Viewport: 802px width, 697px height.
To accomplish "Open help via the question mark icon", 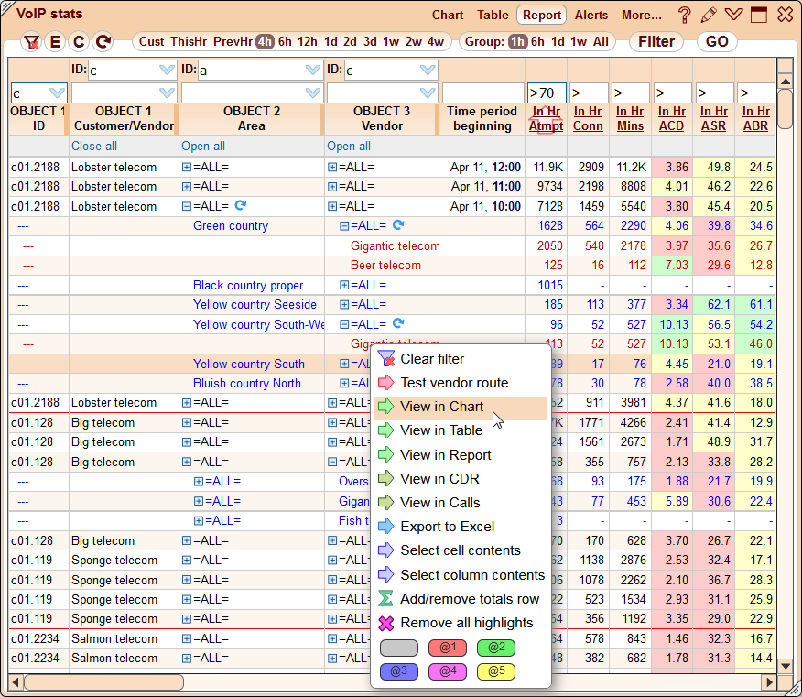I will (x=685, y=15).
